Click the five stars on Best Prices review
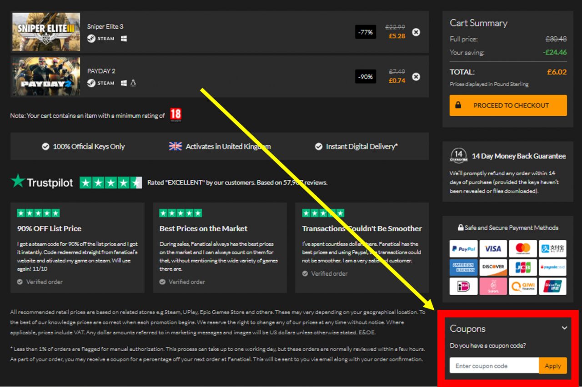This screenshot has height=387, width=582. (181, 213)
